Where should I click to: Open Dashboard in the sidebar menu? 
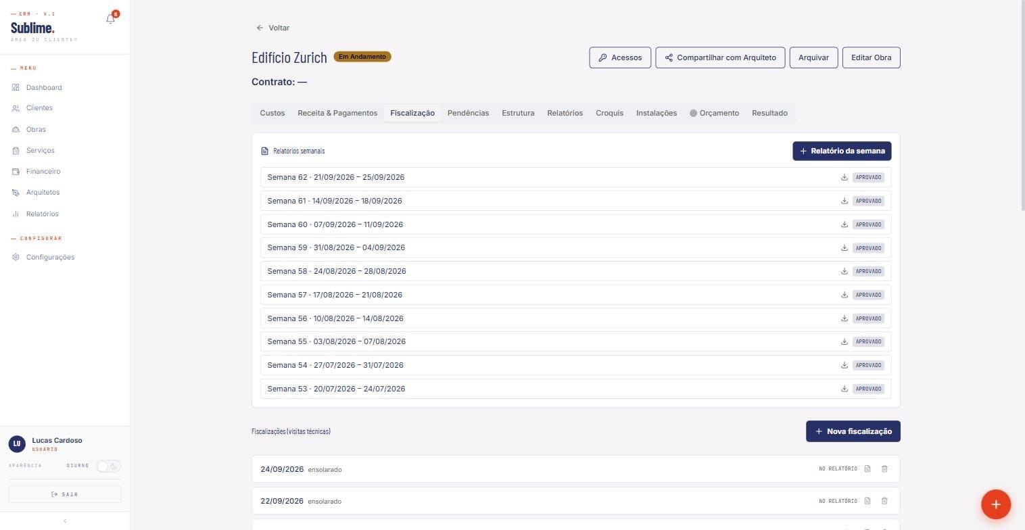[44, 87]
